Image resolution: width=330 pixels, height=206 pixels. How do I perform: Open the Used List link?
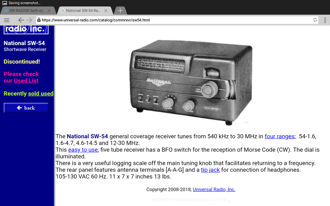click(x=26, y=81)
